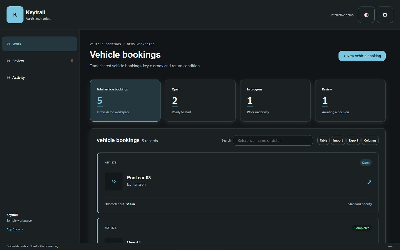This screenshot has height=250, width=400.
Task: Click the Keytrail K logo tile
Action: click(15, 15)
